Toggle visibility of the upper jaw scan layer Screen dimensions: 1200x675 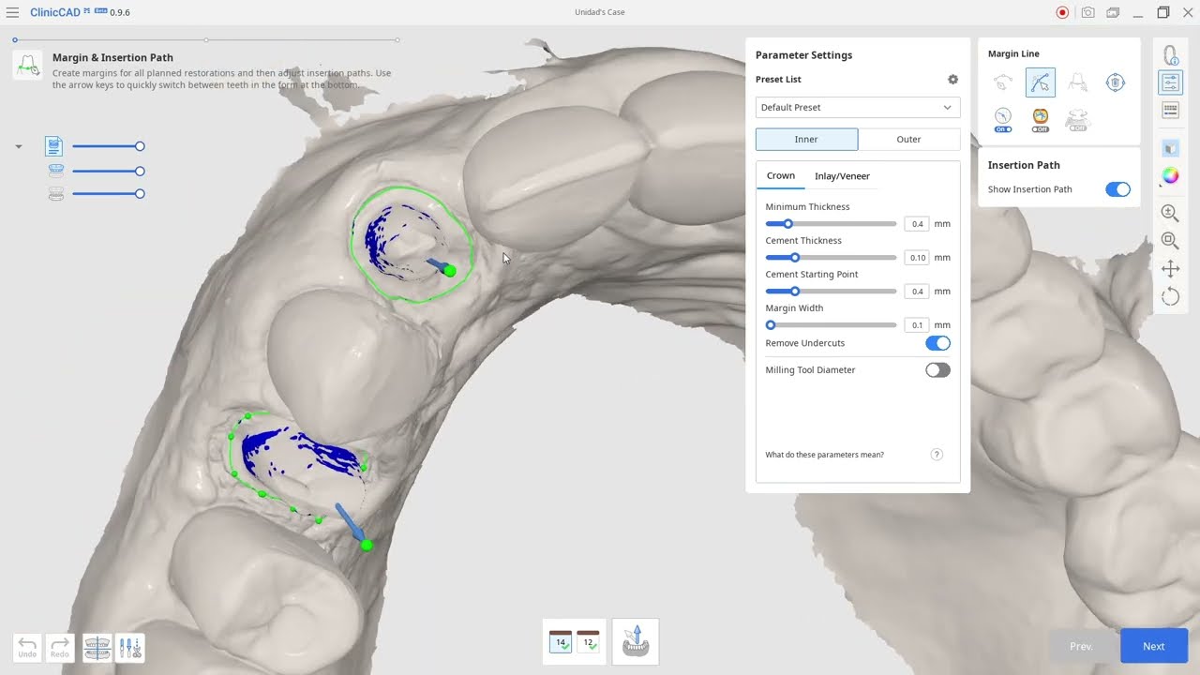tap(55, 171)
